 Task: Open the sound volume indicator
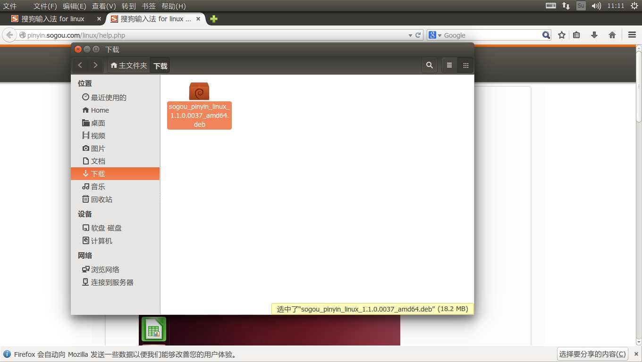pyautogui.click(x=596, y=6)
